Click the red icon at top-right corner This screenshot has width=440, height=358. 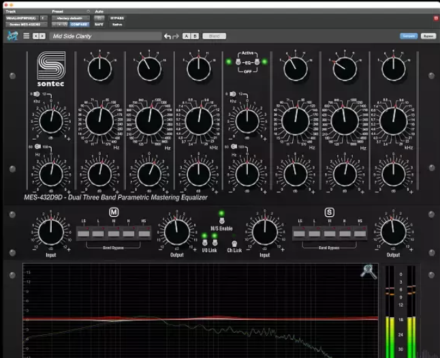click(x=436, y=18)
